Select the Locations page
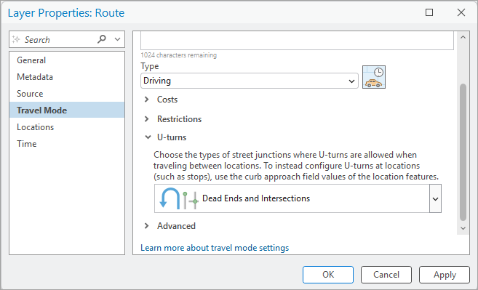The height and width of the screenshot is (290, 478). (x=67, y=127)
